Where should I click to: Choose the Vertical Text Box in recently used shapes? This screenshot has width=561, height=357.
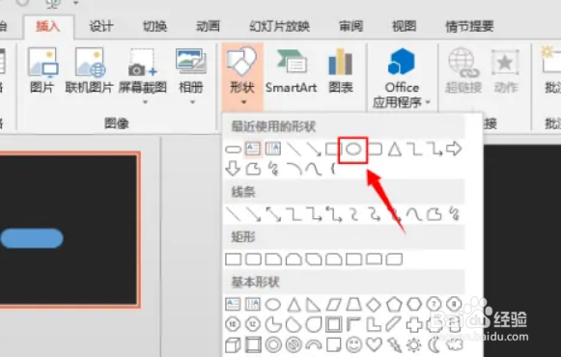[272, 149]
